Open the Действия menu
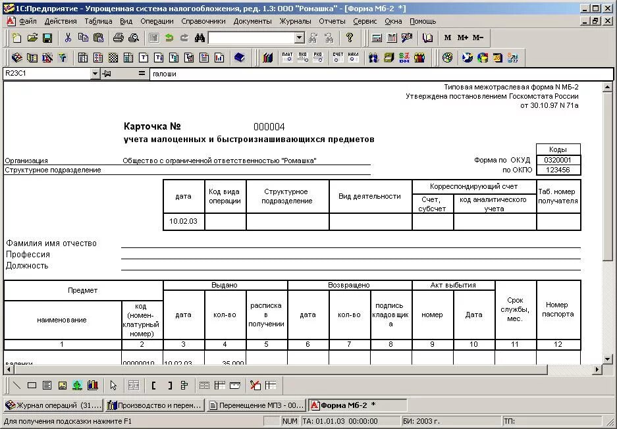Screen dimensions: 617x429 61,21
